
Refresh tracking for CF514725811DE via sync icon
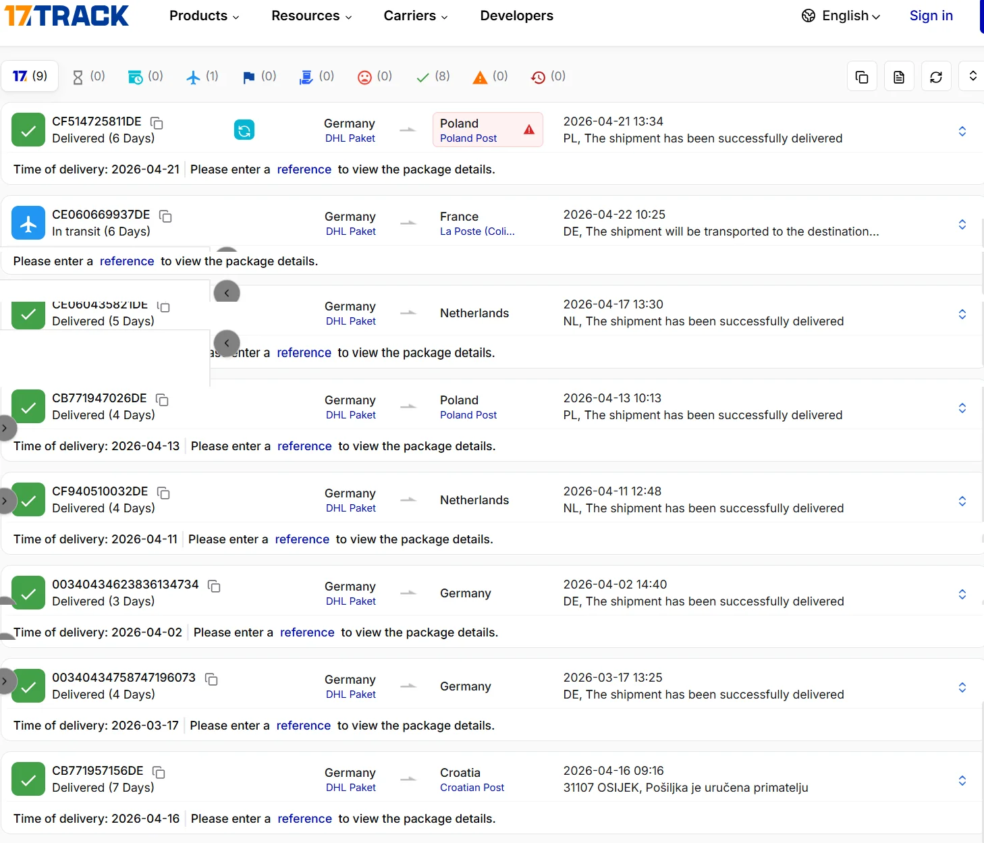click(244, 130)
